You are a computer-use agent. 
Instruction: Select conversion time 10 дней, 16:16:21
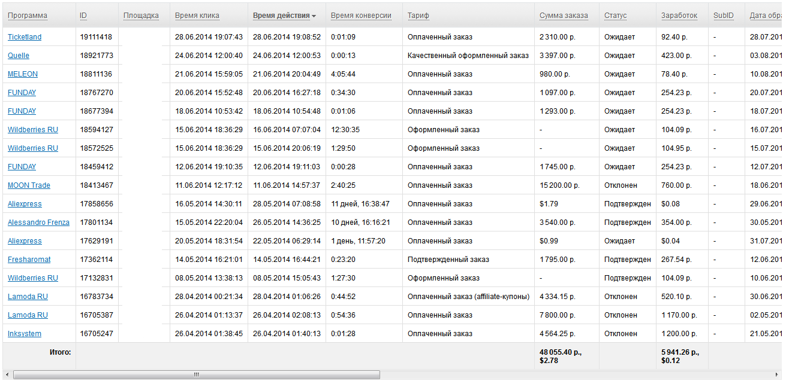360,222
